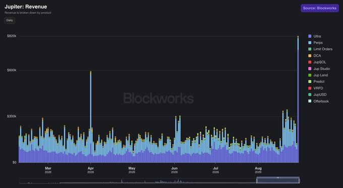
Task: Toggle the Offerbook legend color swatch
Action: [x=310, y=101]
